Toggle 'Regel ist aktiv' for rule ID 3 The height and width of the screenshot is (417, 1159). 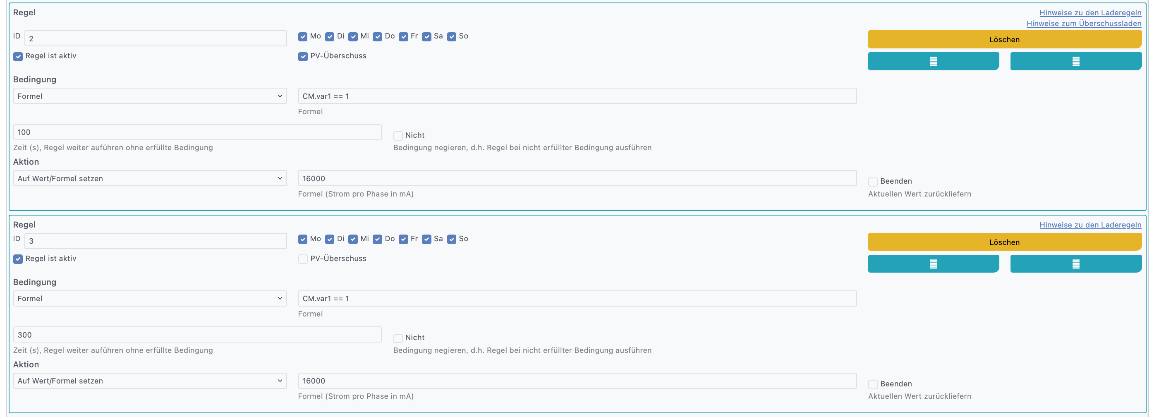coord(18,259)
